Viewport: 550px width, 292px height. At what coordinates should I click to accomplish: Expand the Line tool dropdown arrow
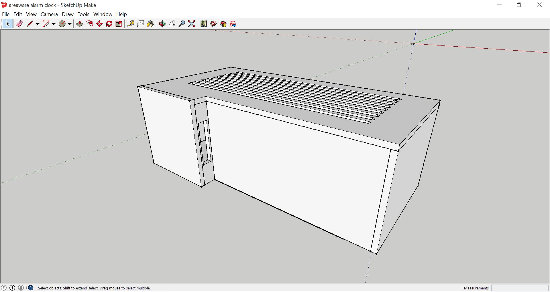[38, 24]
